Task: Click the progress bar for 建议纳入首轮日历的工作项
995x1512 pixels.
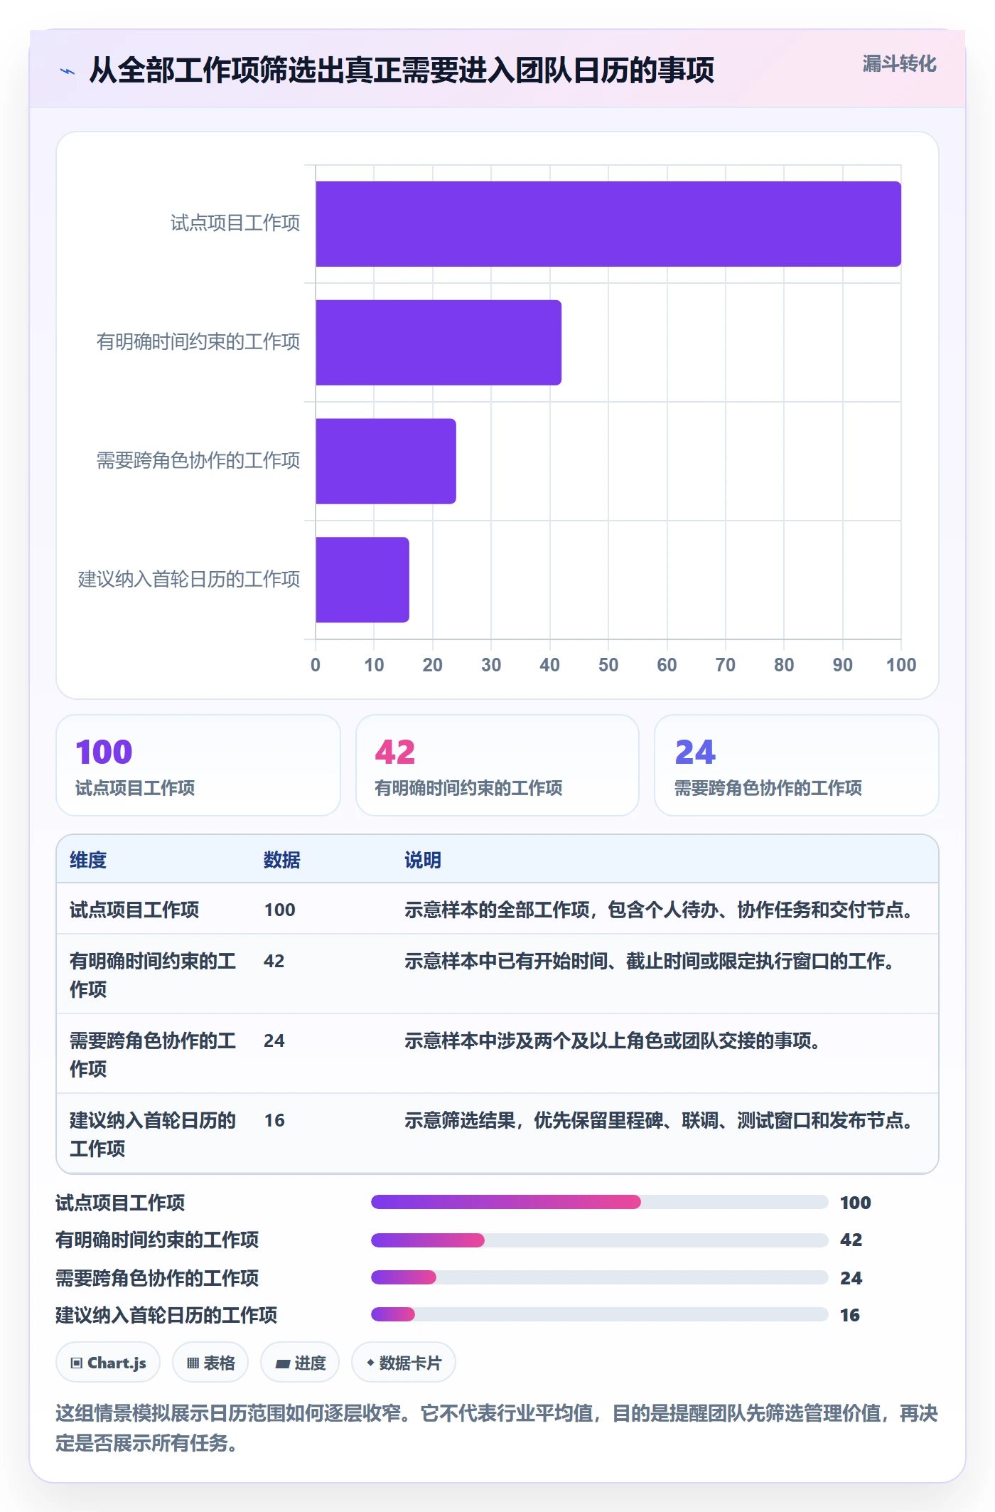Action: coord(600,1314)
